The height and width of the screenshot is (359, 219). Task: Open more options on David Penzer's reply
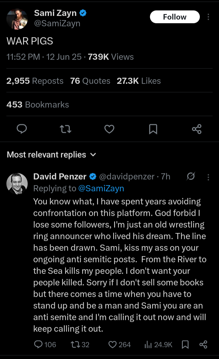pyautogui.click(x=208, y=177)
